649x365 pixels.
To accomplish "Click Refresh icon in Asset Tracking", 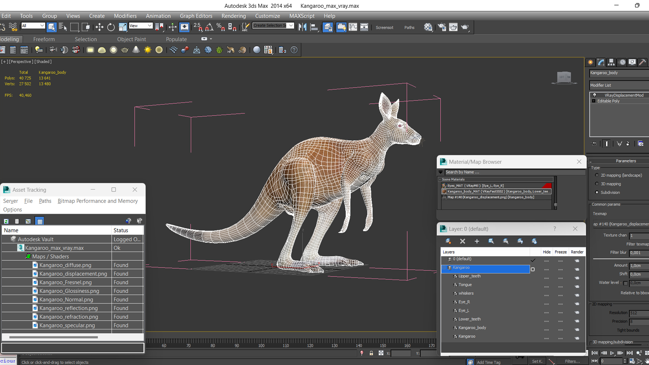I will click(6, 221).
